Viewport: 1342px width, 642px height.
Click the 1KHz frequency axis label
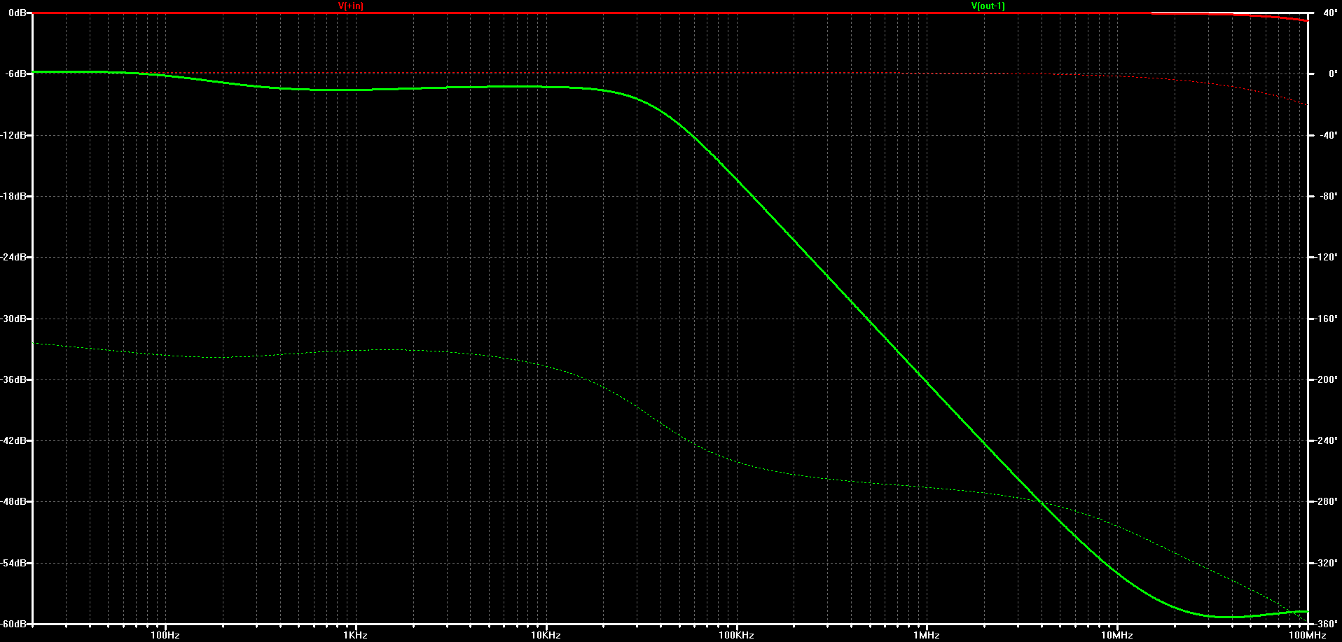point(356,635)
